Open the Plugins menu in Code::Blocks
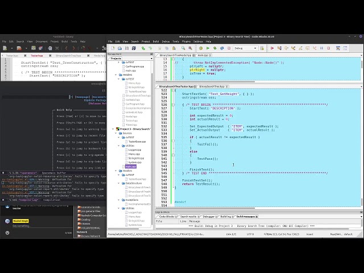The height and width of the screenshot is (273, 364). [x=186, y=42]
